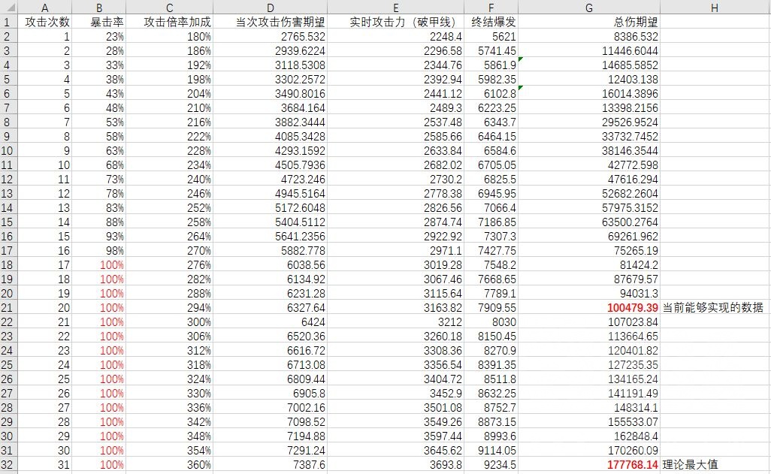
Task: Select row 1 header
Action: tap(9, 22)
